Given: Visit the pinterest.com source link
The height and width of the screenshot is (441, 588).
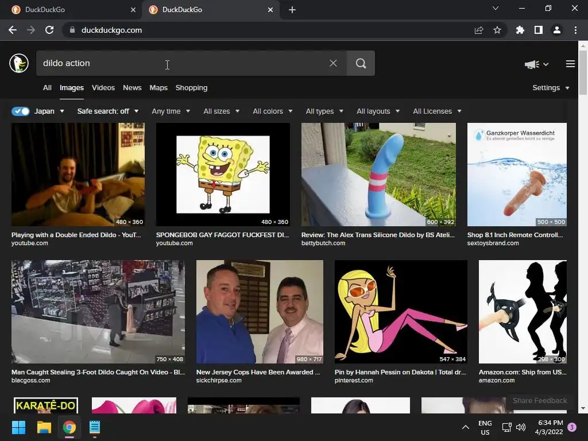Looking at the screenshot, I should (x=354, y=380).
